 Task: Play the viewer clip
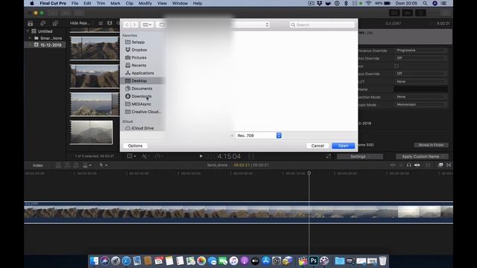click(x=200, y=156)
